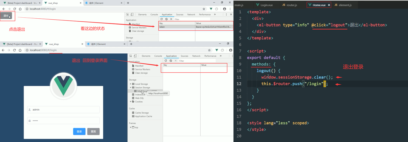Click the blue 登录 login button
This screenshot has height=142, width=408.
pos(79,132)
